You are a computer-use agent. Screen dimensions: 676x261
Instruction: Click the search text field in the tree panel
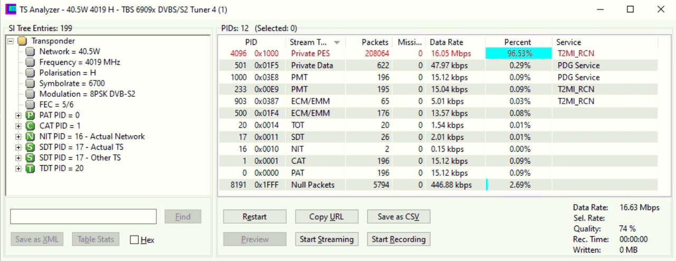tap(83, 217)
